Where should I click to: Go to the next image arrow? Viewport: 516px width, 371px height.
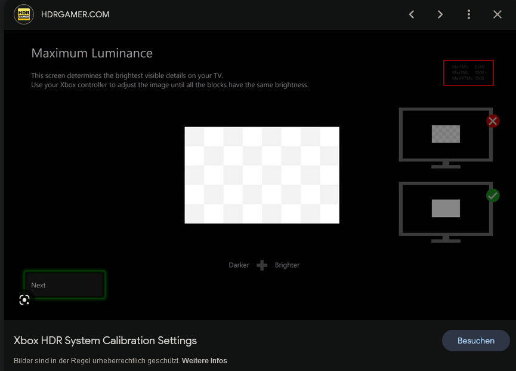click(440, 14)
